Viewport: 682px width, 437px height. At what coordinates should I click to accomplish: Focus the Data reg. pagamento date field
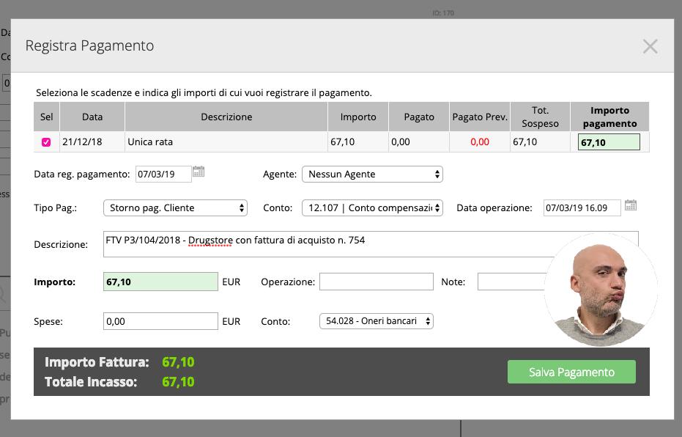163,175
